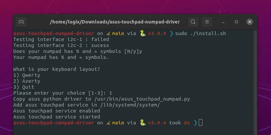
Task: Click the '3) Quit' option line
Action: pos(24,87)
